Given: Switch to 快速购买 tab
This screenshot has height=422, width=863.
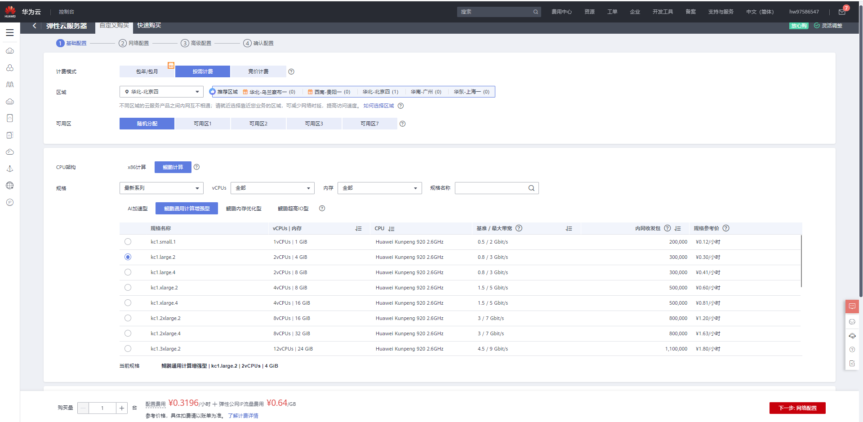Looking at the screenshot, I should [149, 26].
